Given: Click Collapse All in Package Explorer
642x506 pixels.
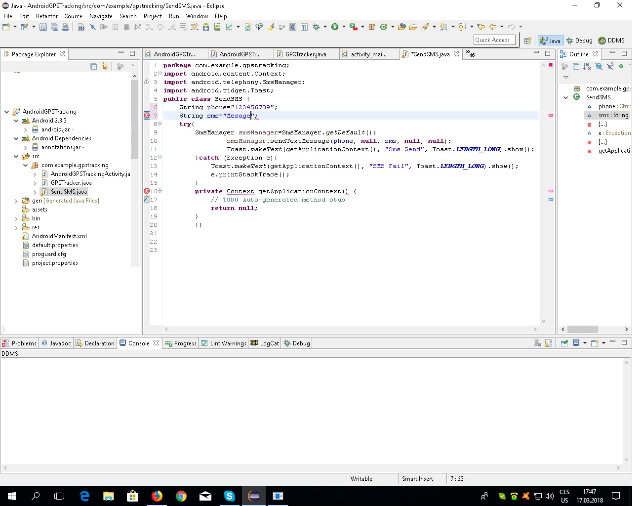Looking at the screenshot, I should click(94, 66).
